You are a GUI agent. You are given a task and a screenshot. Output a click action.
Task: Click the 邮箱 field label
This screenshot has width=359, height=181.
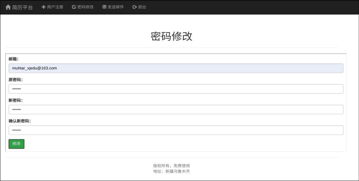pos(14,59)
